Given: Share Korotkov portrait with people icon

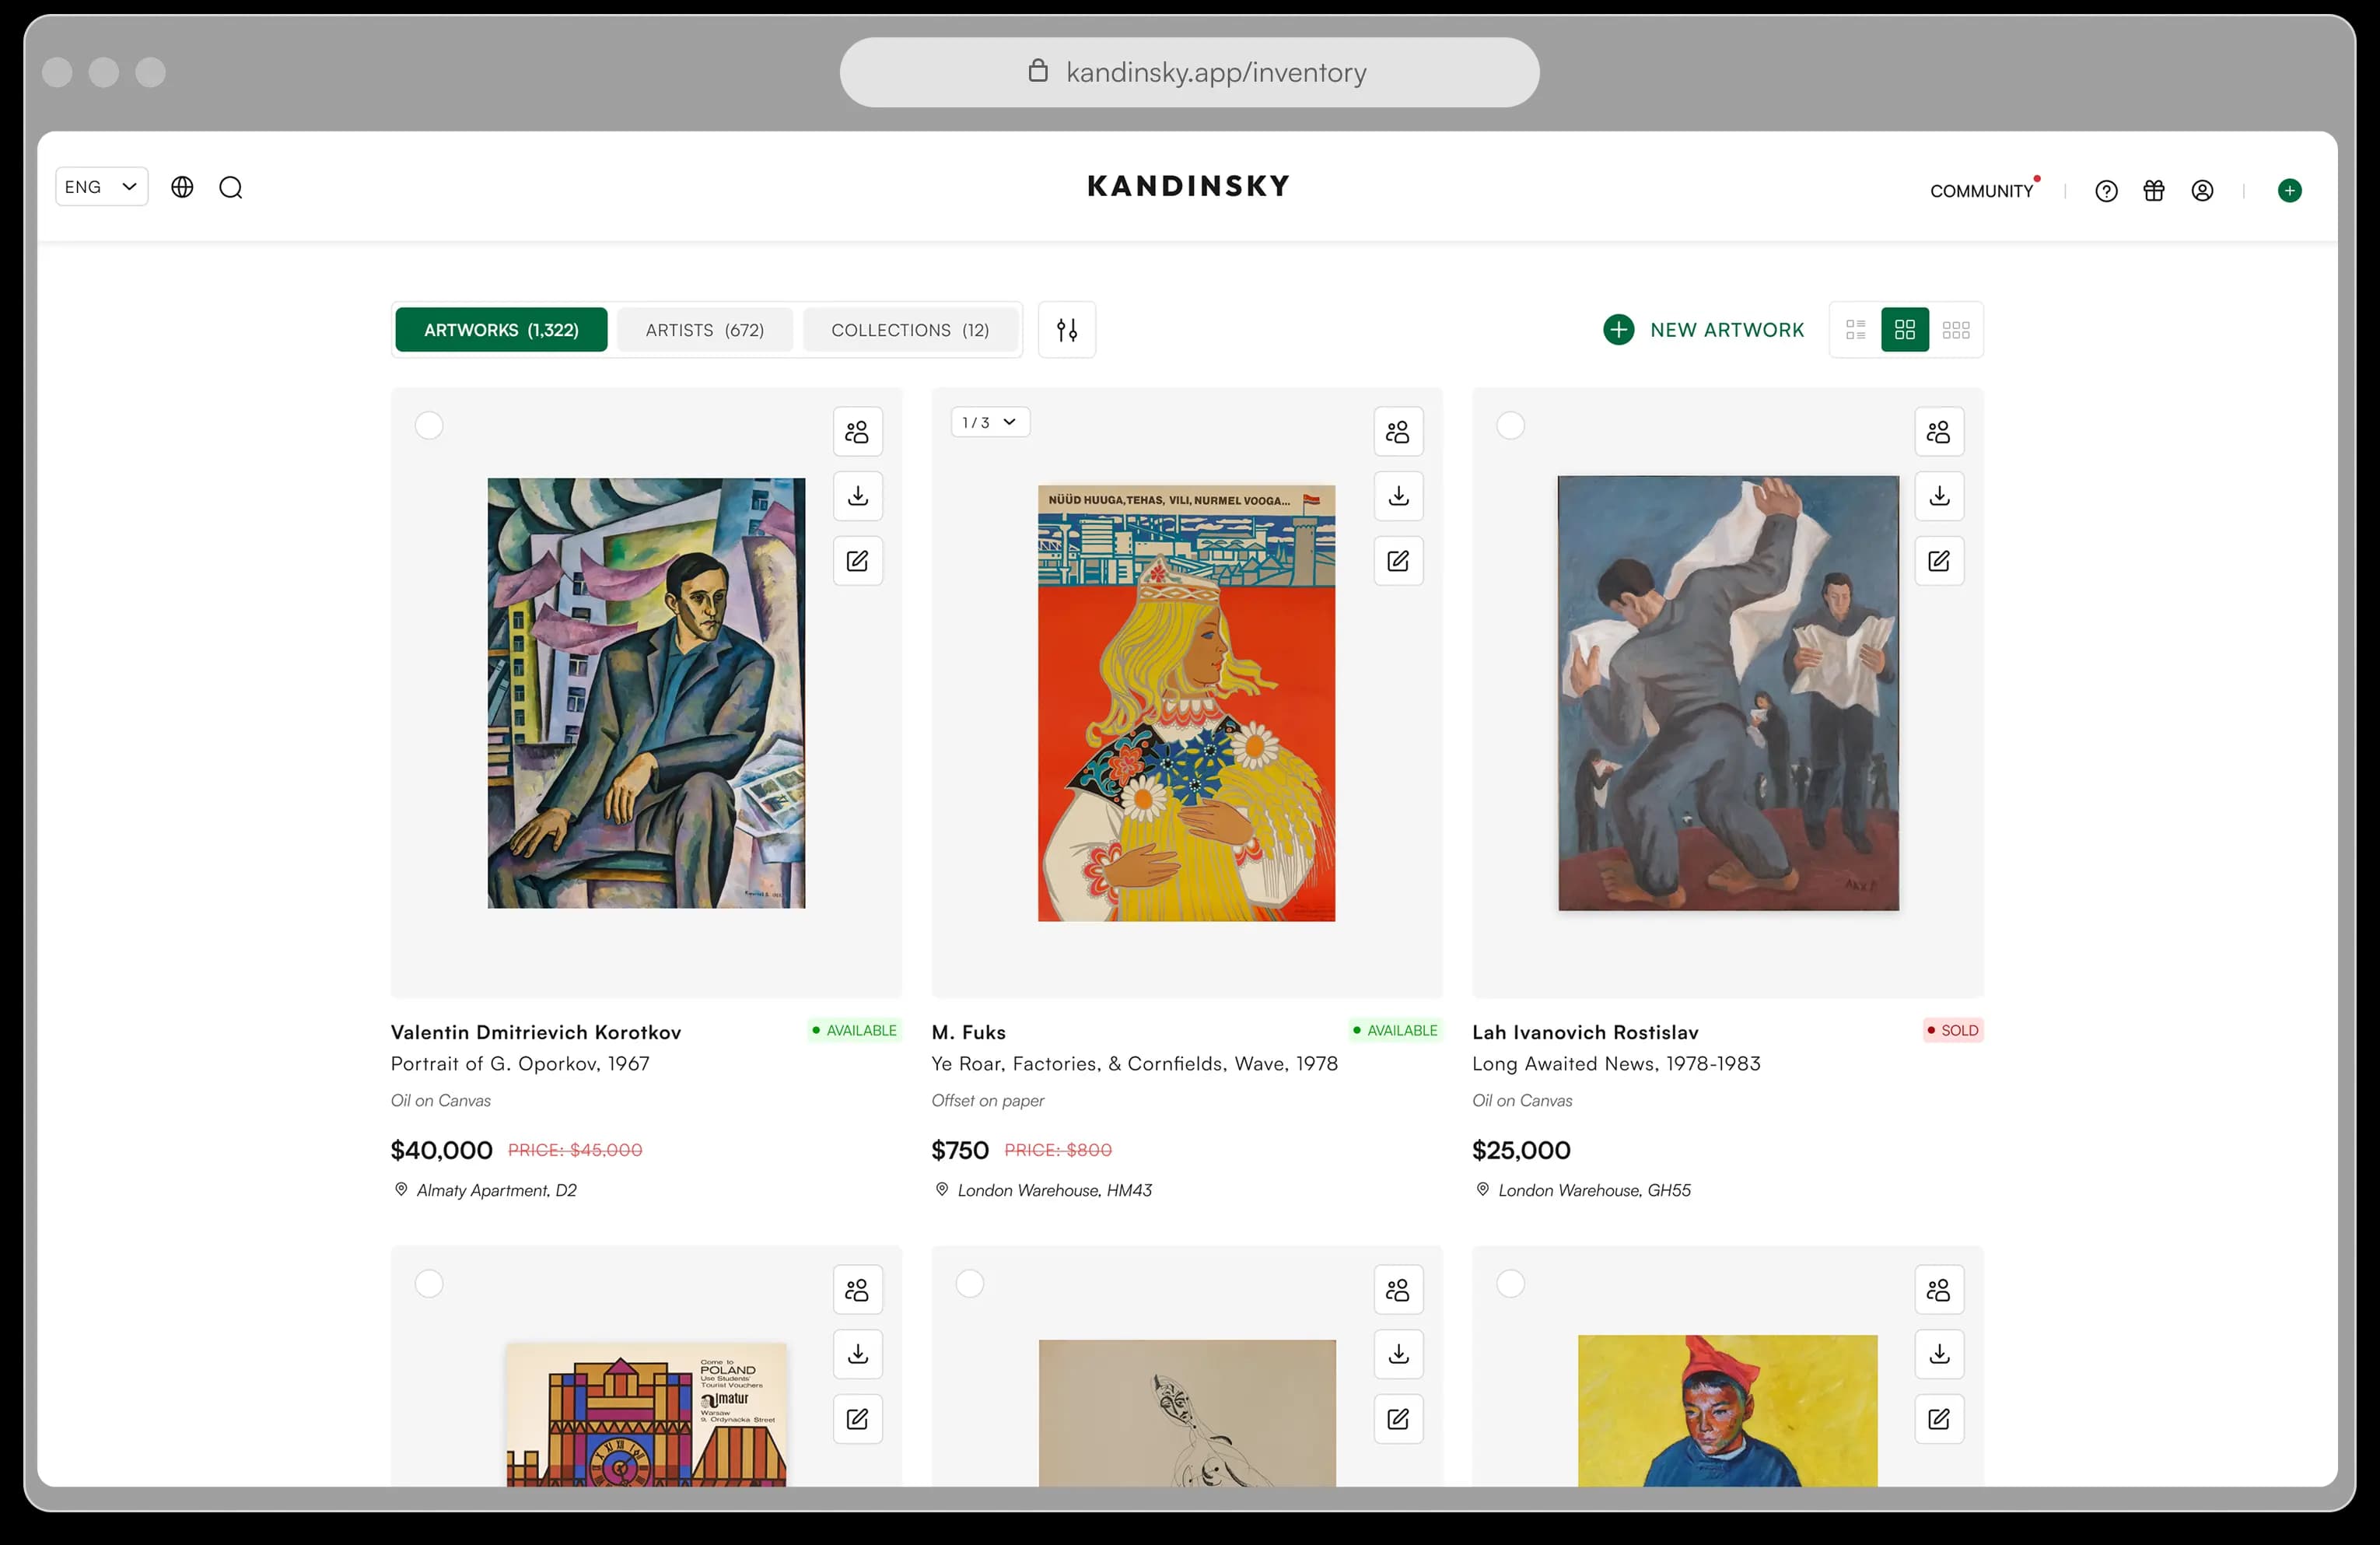Looking at the screenshot, I should pyautogui.click(x=858, y=432).
